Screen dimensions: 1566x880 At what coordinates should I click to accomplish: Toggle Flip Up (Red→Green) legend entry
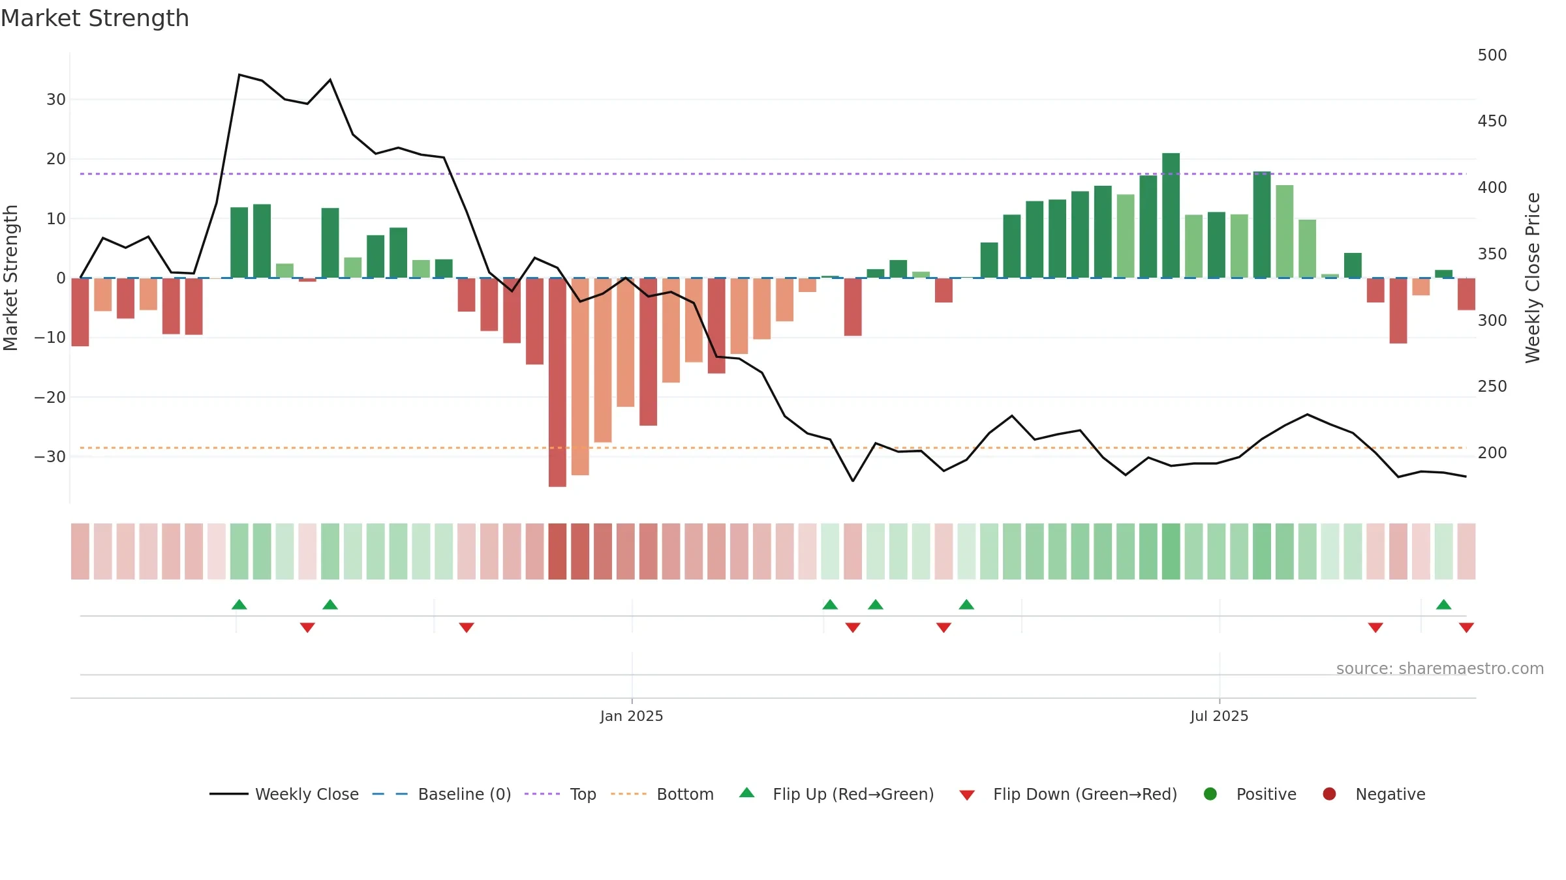837,794
